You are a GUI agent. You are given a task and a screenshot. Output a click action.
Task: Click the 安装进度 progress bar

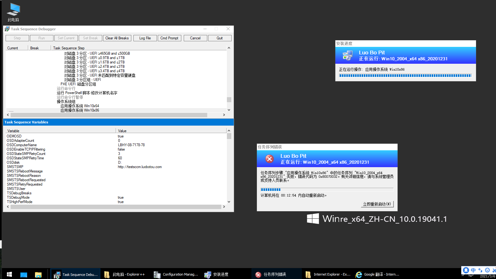[405, 76]
